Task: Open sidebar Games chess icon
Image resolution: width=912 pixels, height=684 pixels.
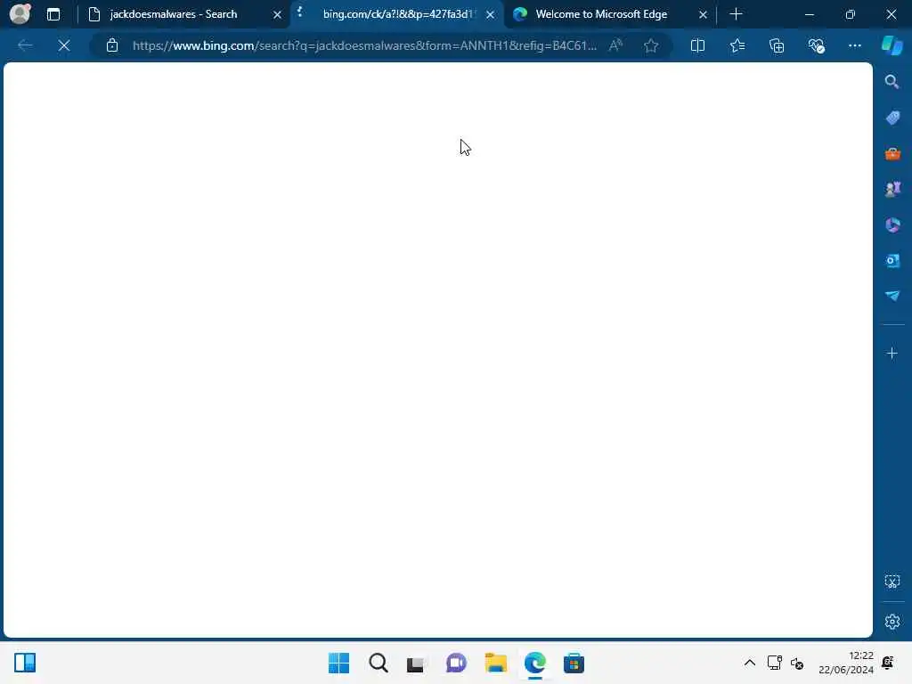Action: tap(892, 189)
